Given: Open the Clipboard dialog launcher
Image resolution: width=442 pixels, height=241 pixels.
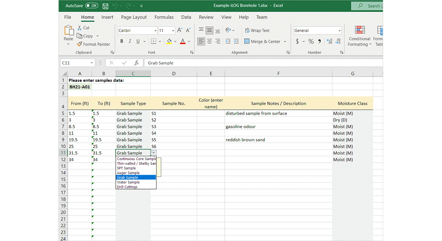Looking at the screenshot, I should click(x=112, y=52).
